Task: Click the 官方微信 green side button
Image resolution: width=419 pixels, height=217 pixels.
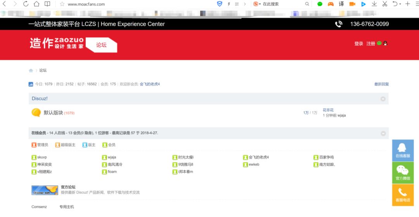Action: (403, 173)
